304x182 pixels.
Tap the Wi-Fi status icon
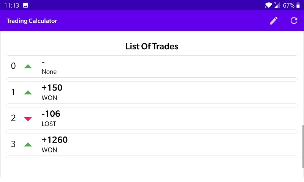[x=269, y=5]
